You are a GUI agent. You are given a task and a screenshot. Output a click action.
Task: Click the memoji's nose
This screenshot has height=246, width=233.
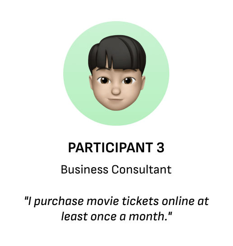pyautogui.click(x=116, y=91)
